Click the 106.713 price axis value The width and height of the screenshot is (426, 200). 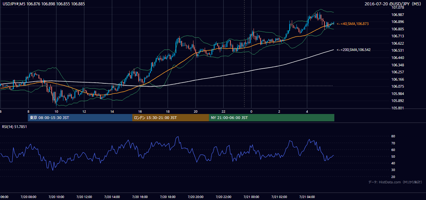(x=398, y=36)
